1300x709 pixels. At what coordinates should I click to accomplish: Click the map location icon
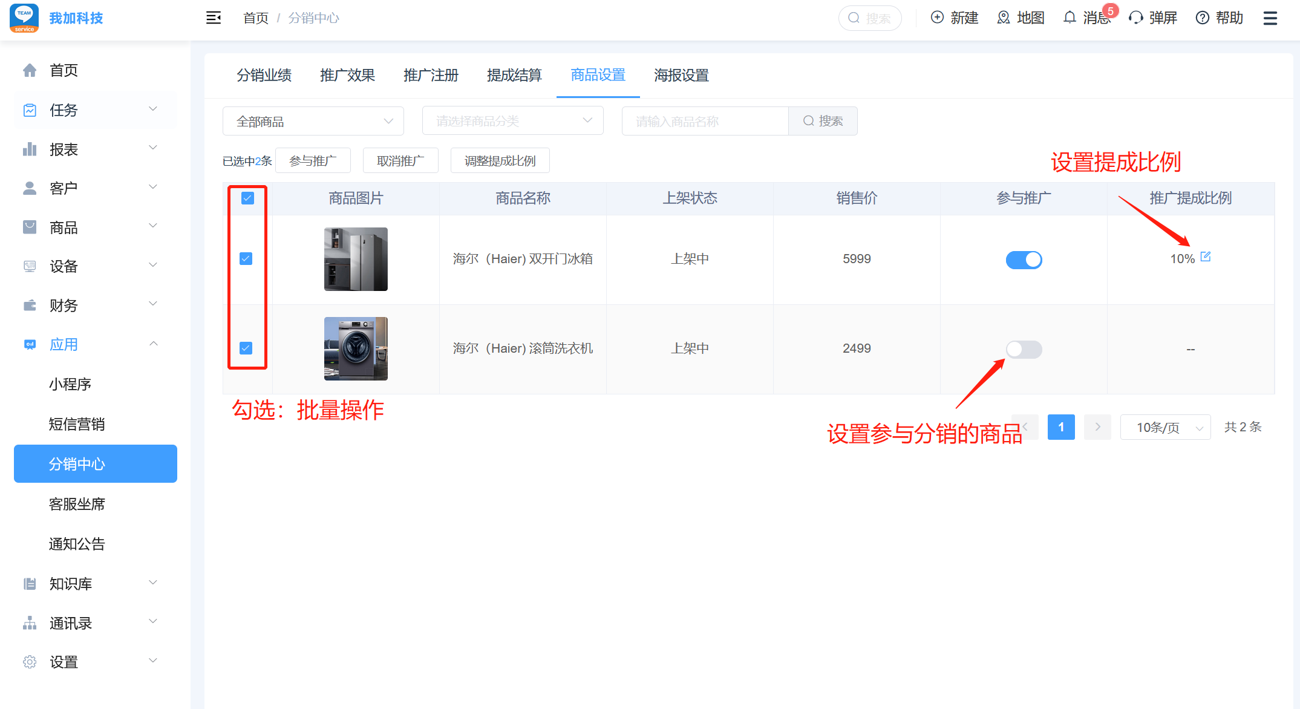[x=1004, y=18]
